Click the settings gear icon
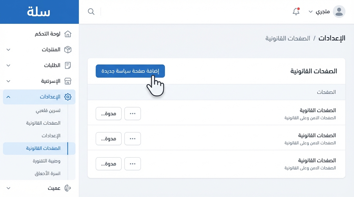The height and width of the screenshot is (197, 354). (68, 97)
